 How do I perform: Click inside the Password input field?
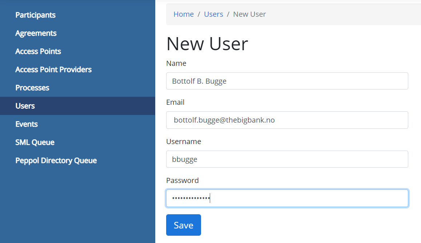287,198
